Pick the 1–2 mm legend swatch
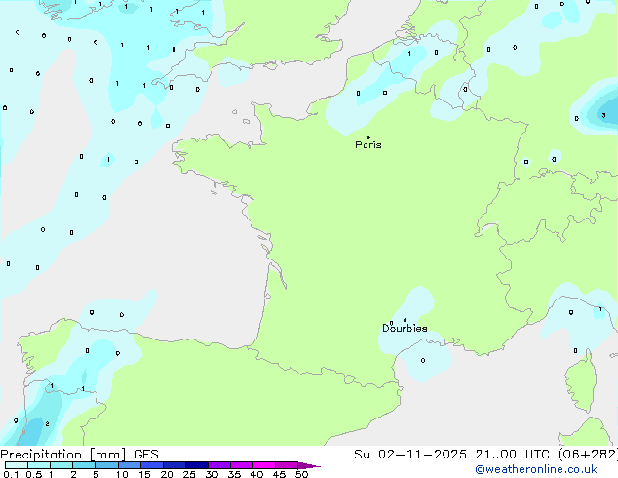This screenshot has height=478, width=618. (61, 465)
